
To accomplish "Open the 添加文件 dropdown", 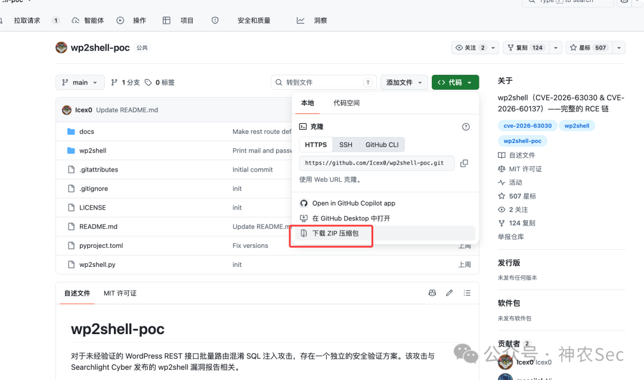I will point(404,82).
